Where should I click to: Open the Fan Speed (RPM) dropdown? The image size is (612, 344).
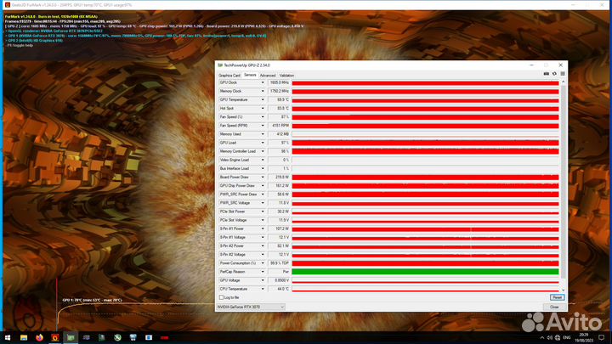tap(263, 126)
